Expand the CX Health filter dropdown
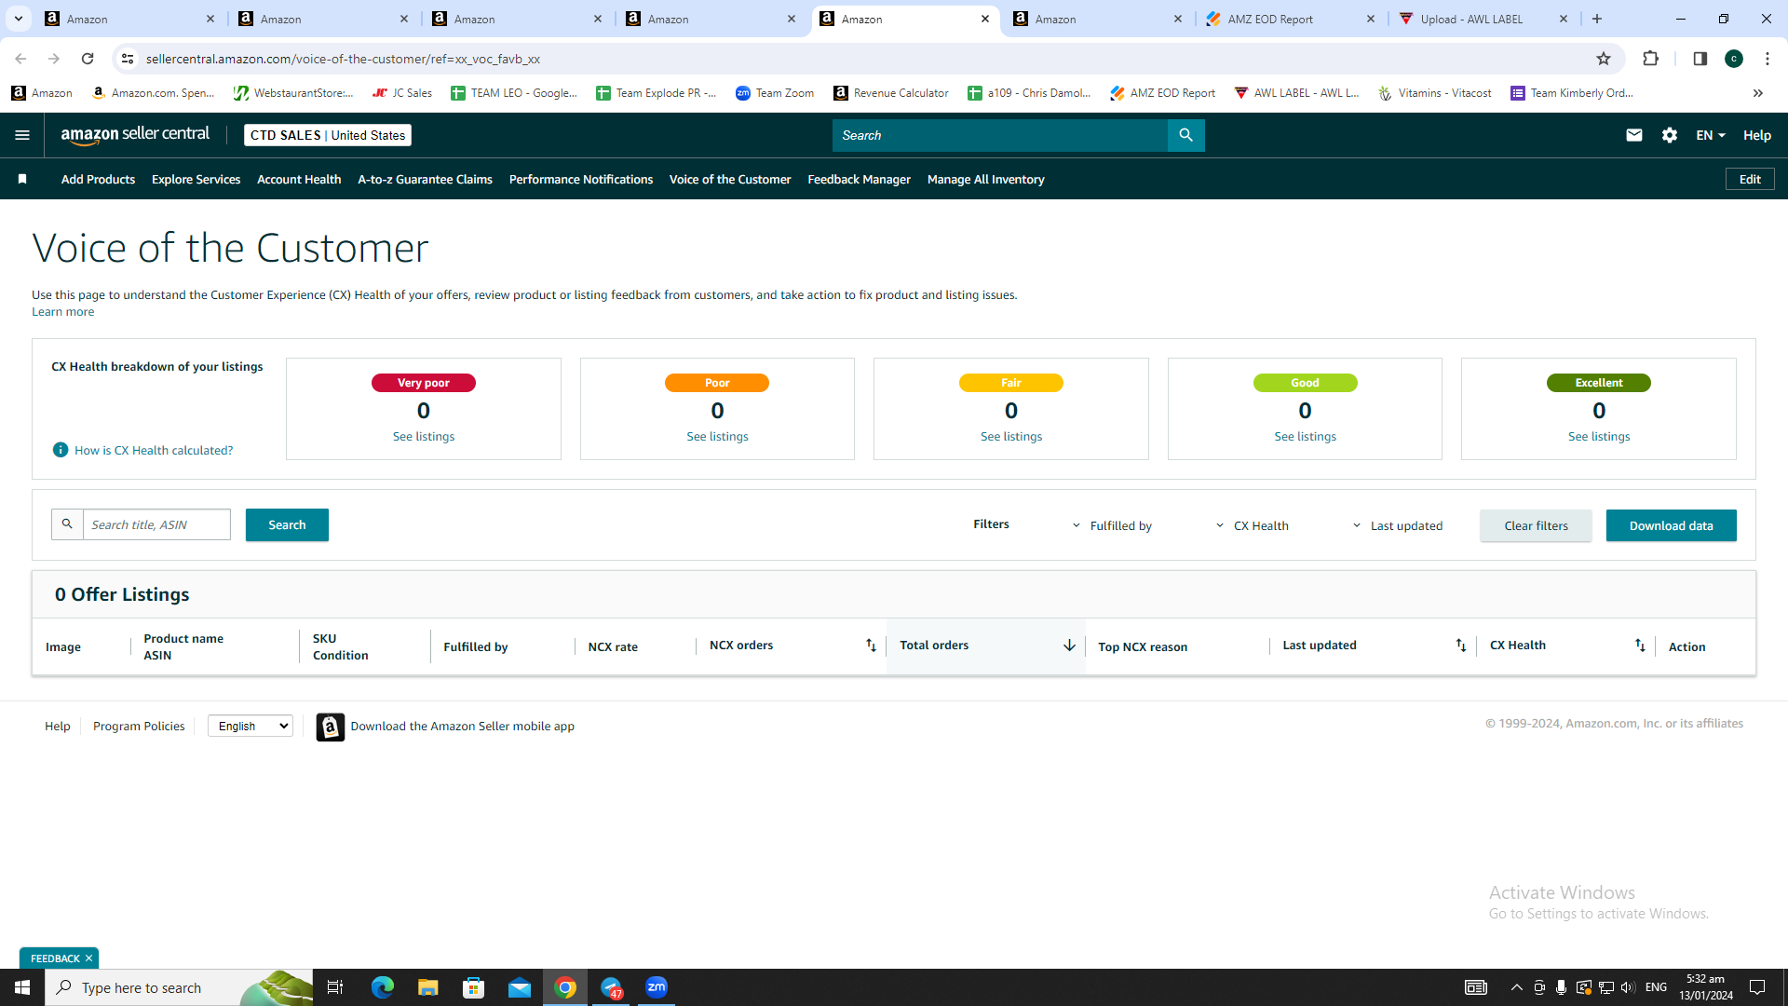The height and width of the screenshot is (1006, 1788). [x=1252, y=525]
